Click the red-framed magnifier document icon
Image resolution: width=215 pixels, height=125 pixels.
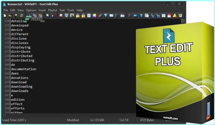[61, 16]
